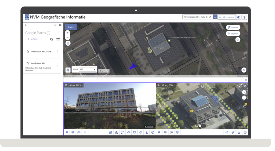The image size is (275, 151).
Task: Click the address search input field
Action: tap(196, 17)
